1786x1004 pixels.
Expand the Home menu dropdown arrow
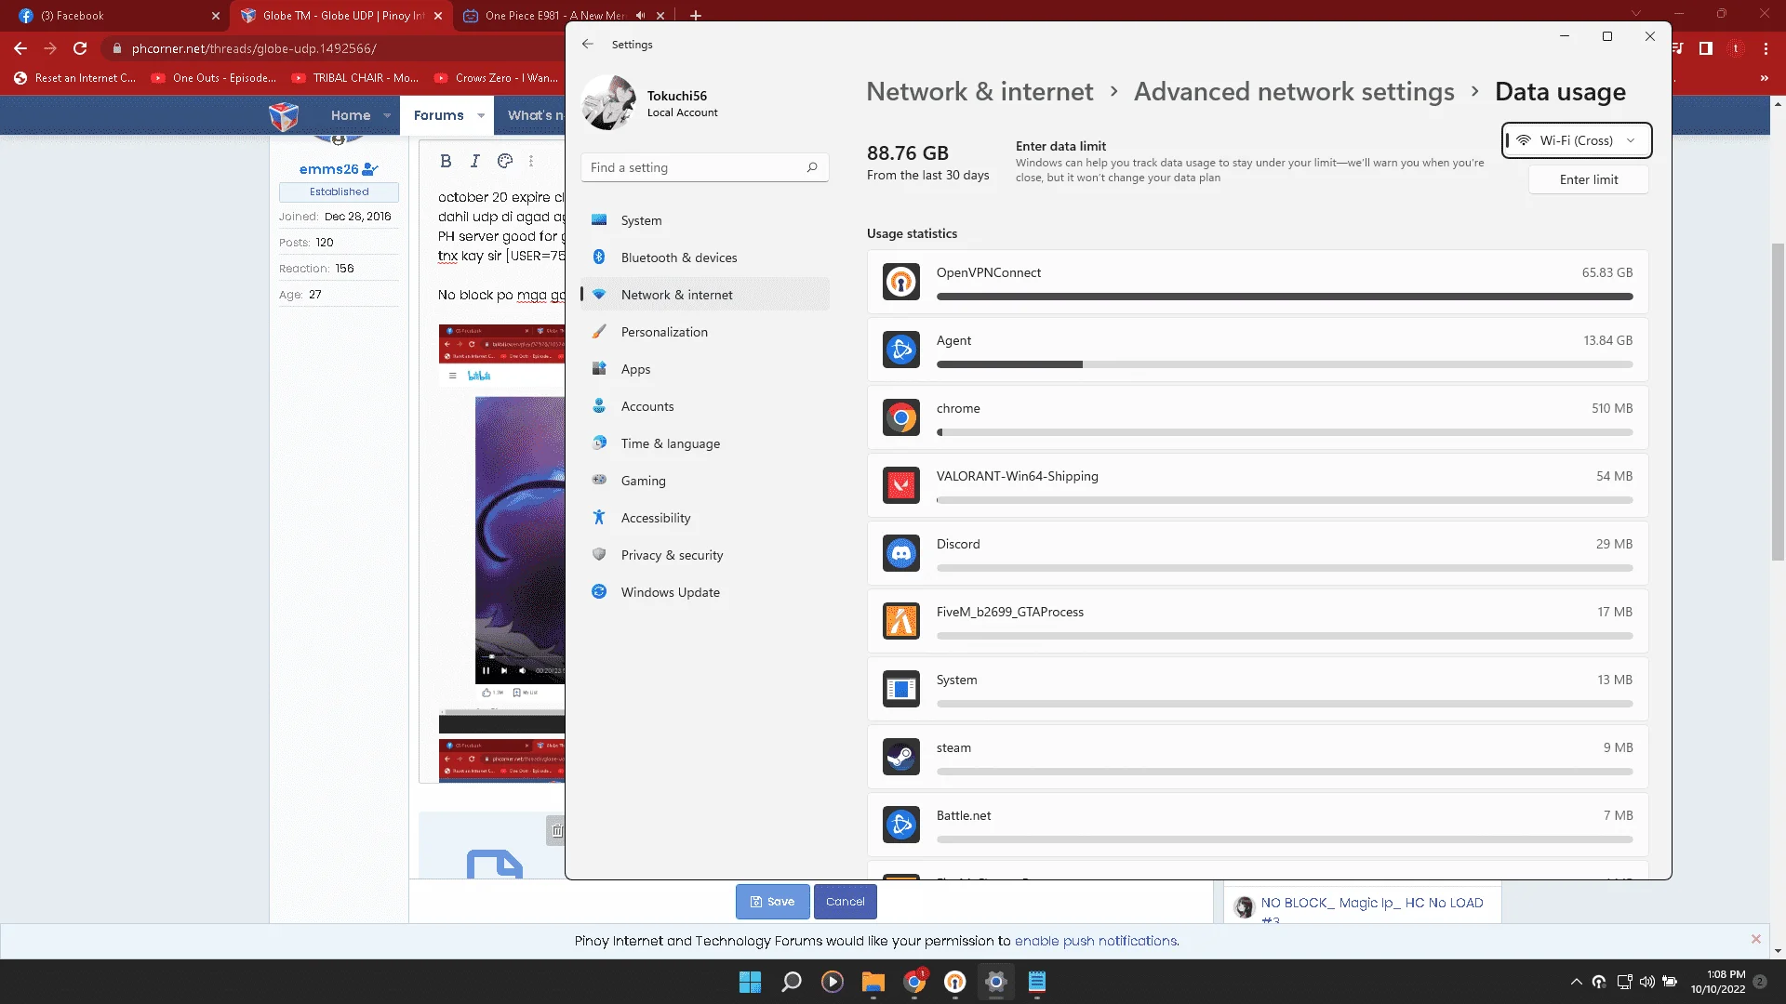[x=387, y=115]
